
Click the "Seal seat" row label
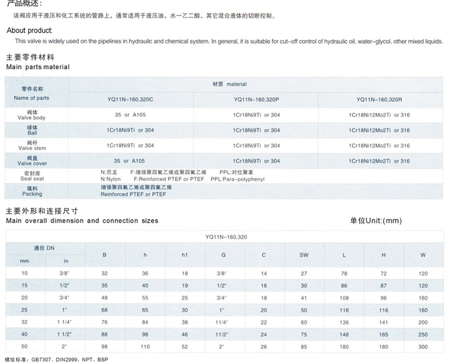coord(32,179)
